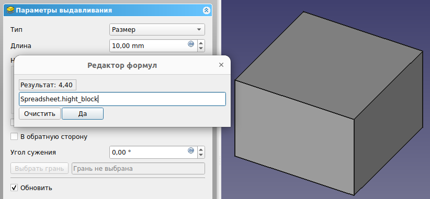This screenshot has height=199, width=430.
Task: Collapse the Параметры выдавливания panel
Action: click(x=206, y=10)
